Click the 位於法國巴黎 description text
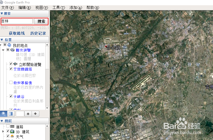Screen dimensions: 213x140 pos(25,75)
